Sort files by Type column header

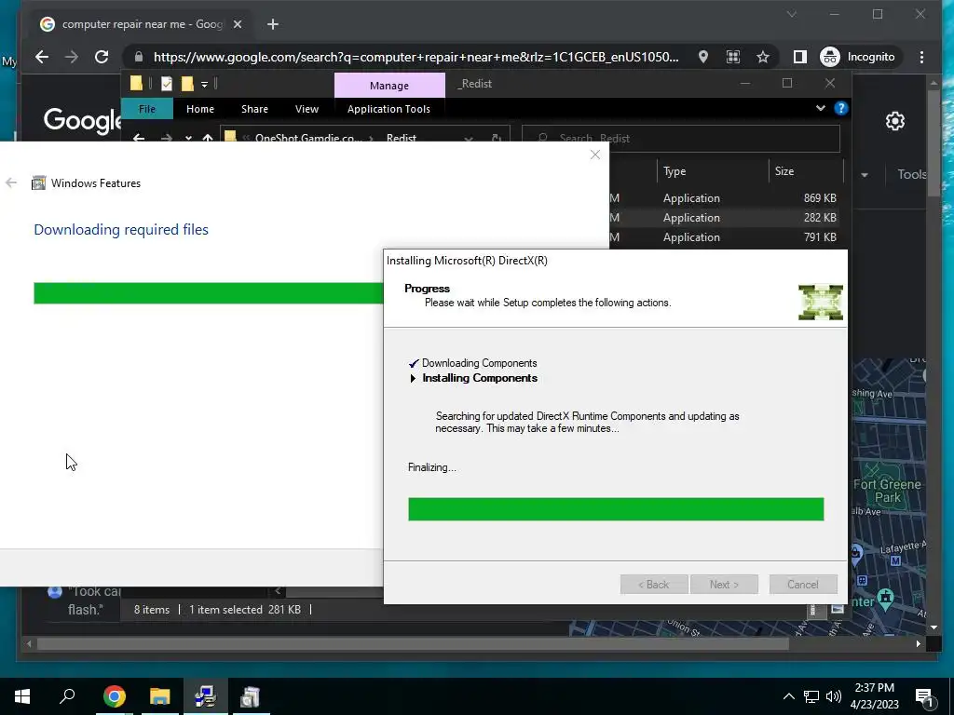point(675,171)
